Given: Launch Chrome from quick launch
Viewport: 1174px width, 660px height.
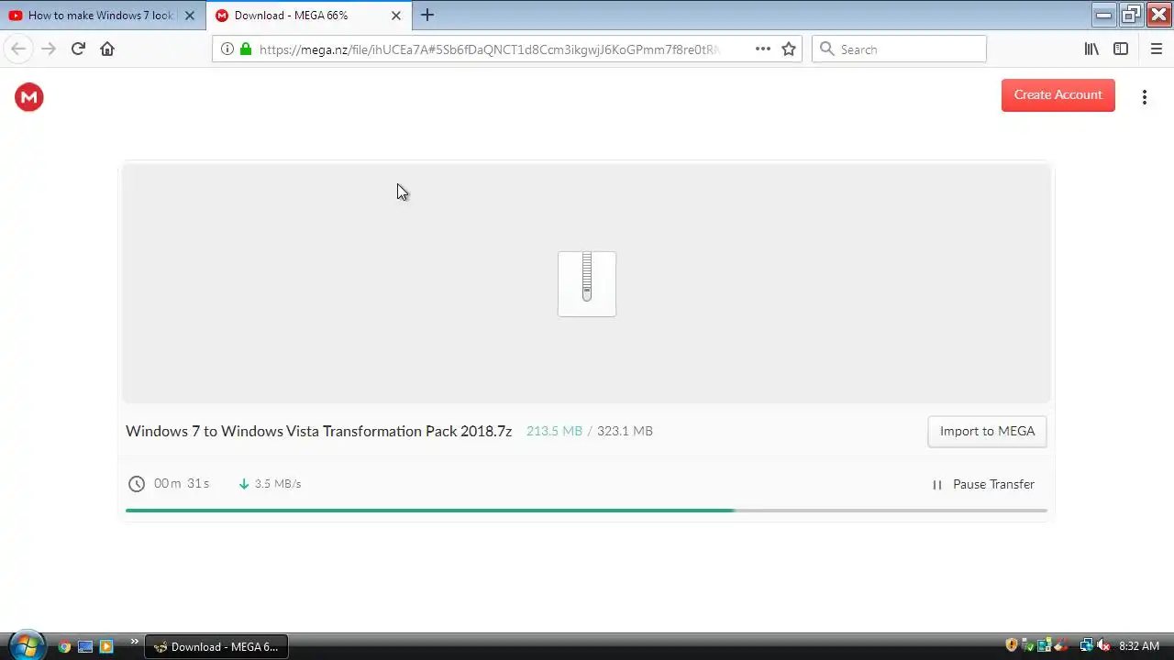Looking at the screenshot, I should (64, 646).
